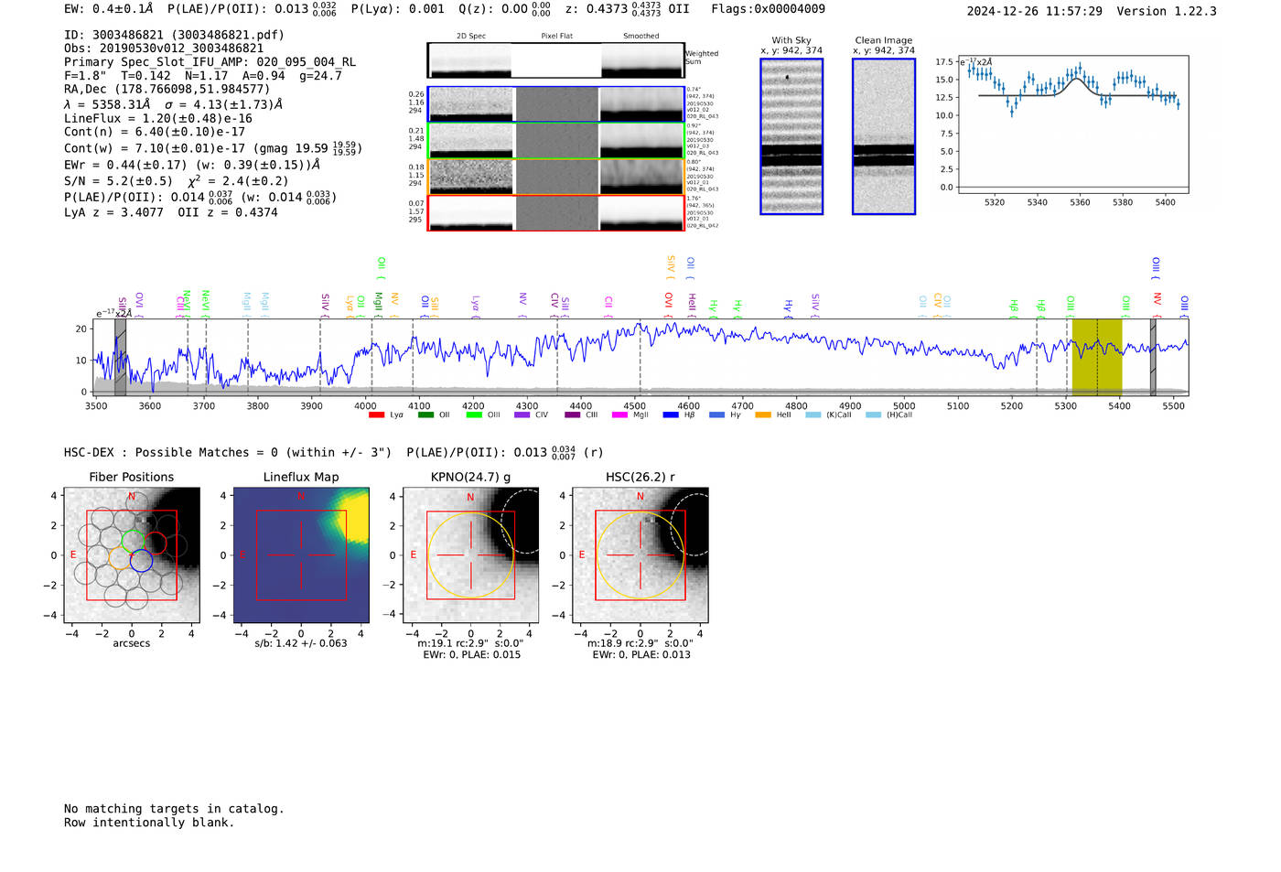
Task: Click the RA,Dec coordinates text
Action: [167, 89]
